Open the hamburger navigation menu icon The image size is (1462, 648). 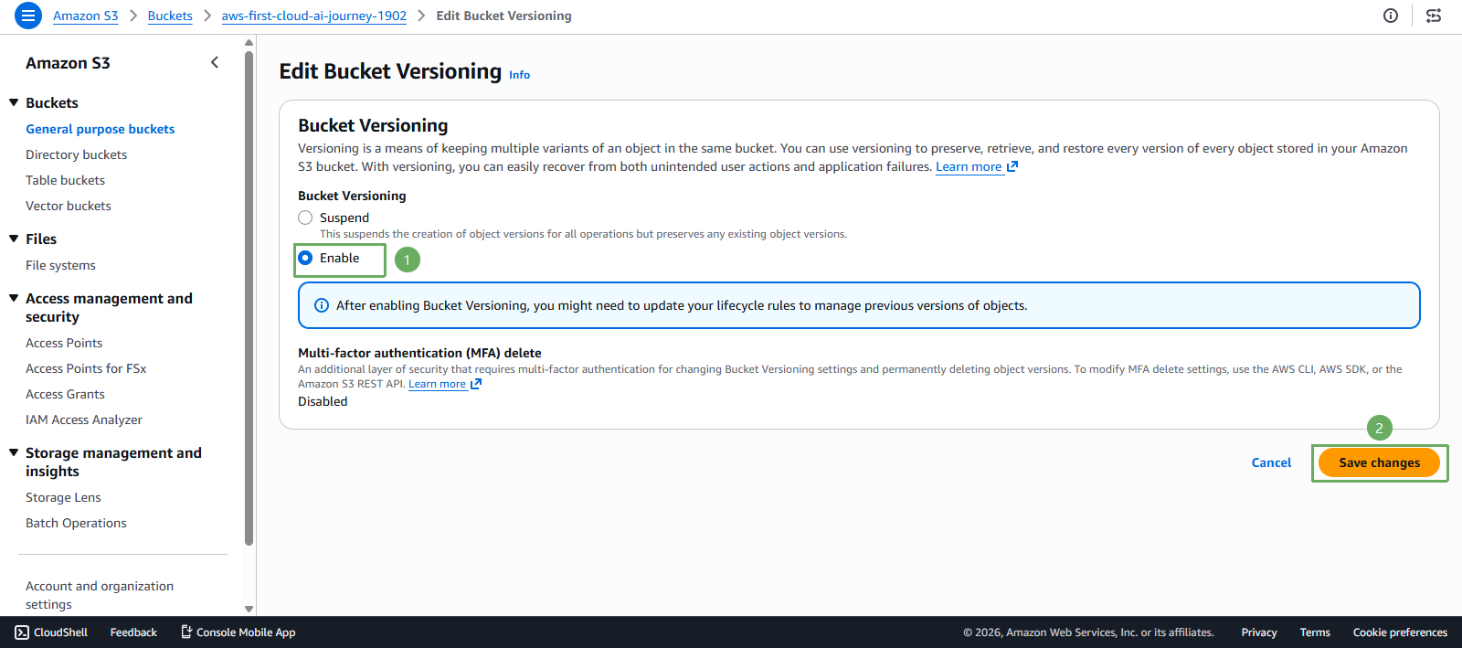click(28, 16)
